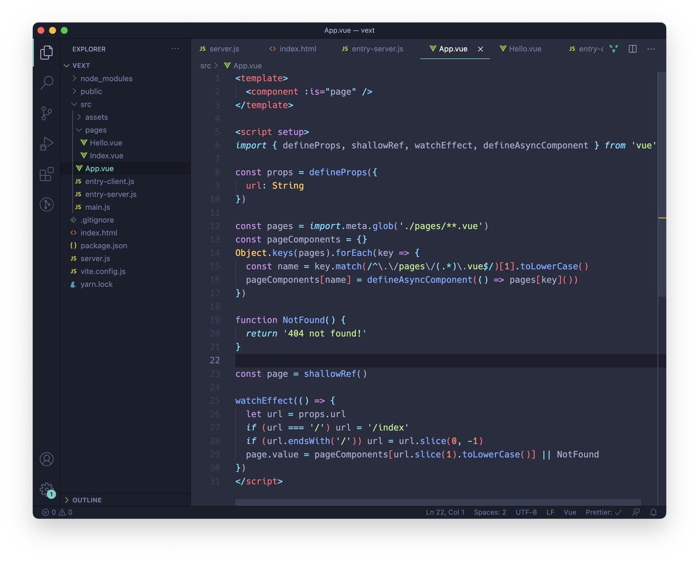This screenshot has width=699, height=562.
Task: Click the Vue language mode indicator
Action: 570,512
